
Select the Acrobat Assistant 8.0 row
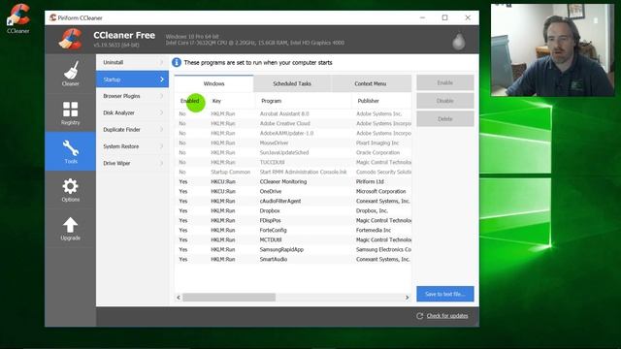pos(293,114)
